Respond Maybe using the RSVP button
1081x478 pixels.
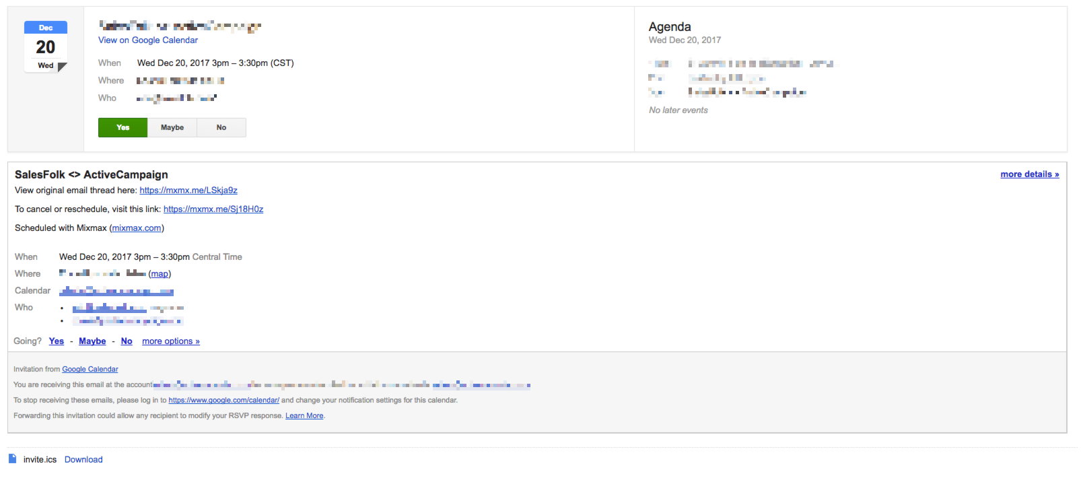[x=172, y=127]
